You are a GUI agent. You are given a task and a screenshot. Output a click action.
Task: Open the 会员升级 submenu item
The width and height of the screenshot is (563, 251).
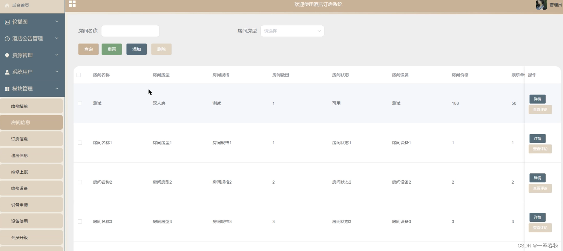coord(31,237)
